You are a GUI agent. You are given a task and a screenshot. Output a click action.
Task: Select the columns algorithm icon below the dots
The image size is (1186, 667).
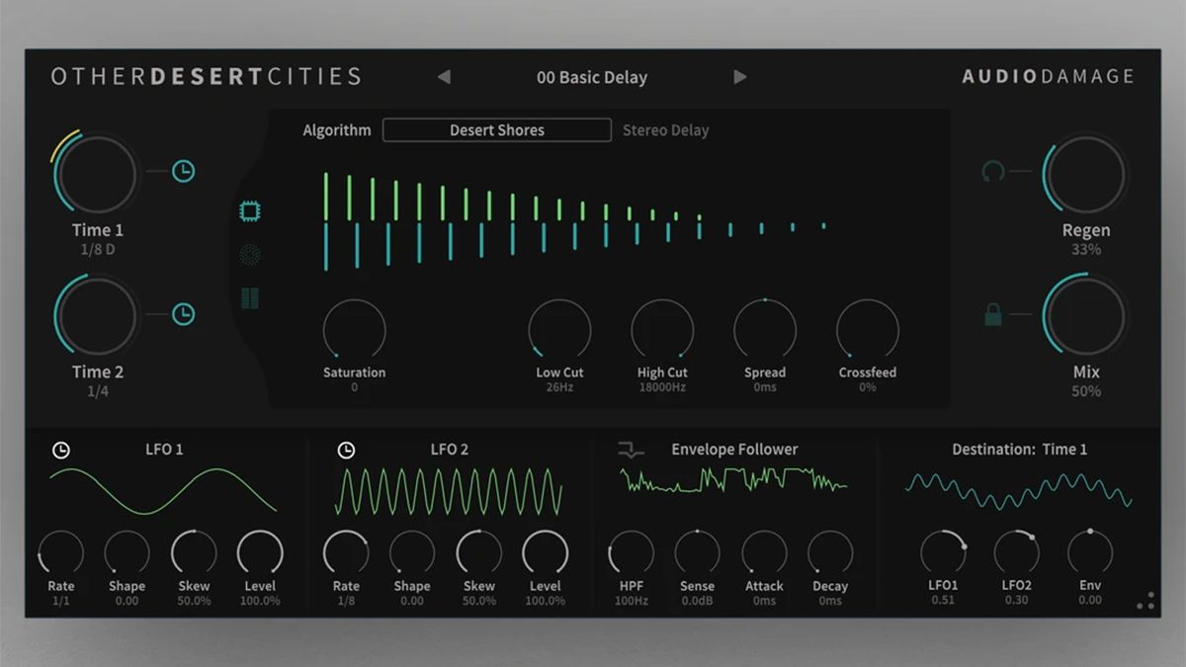pos(250,297)
